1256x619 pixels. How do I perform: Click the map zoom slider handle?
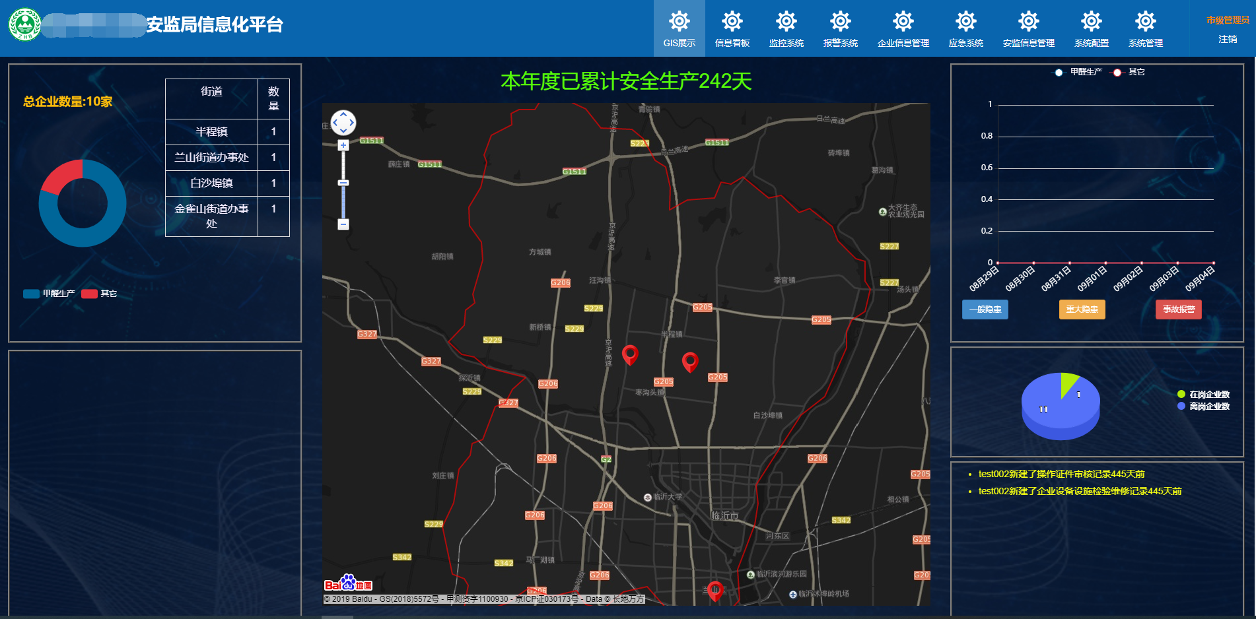[343, 183]
